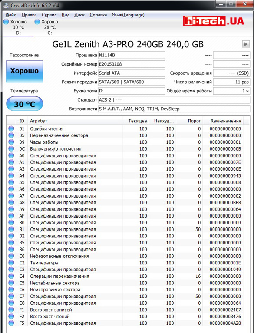Screen dimensions: 254x333
Task: Click the Стандарт field ACS-2
Action: 174,100
